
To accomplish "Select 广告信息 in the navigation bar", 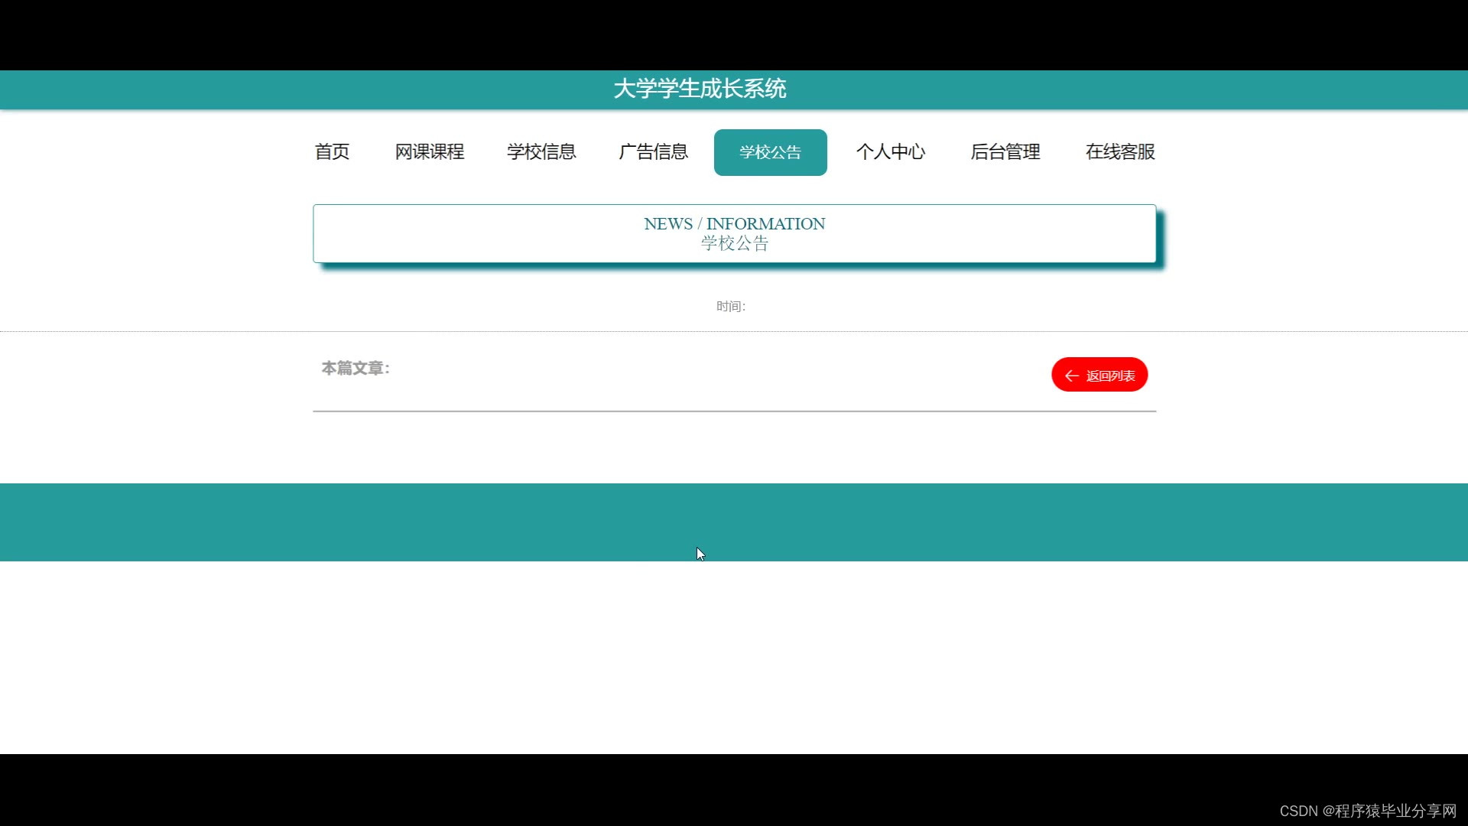I will click(x=653, y=152).
